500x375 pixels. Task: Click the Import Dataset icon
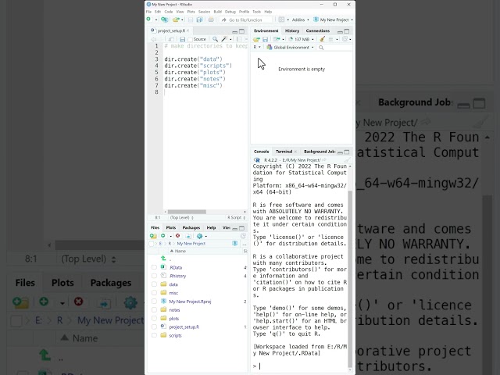pyautogui.click(x=277, y=39)
